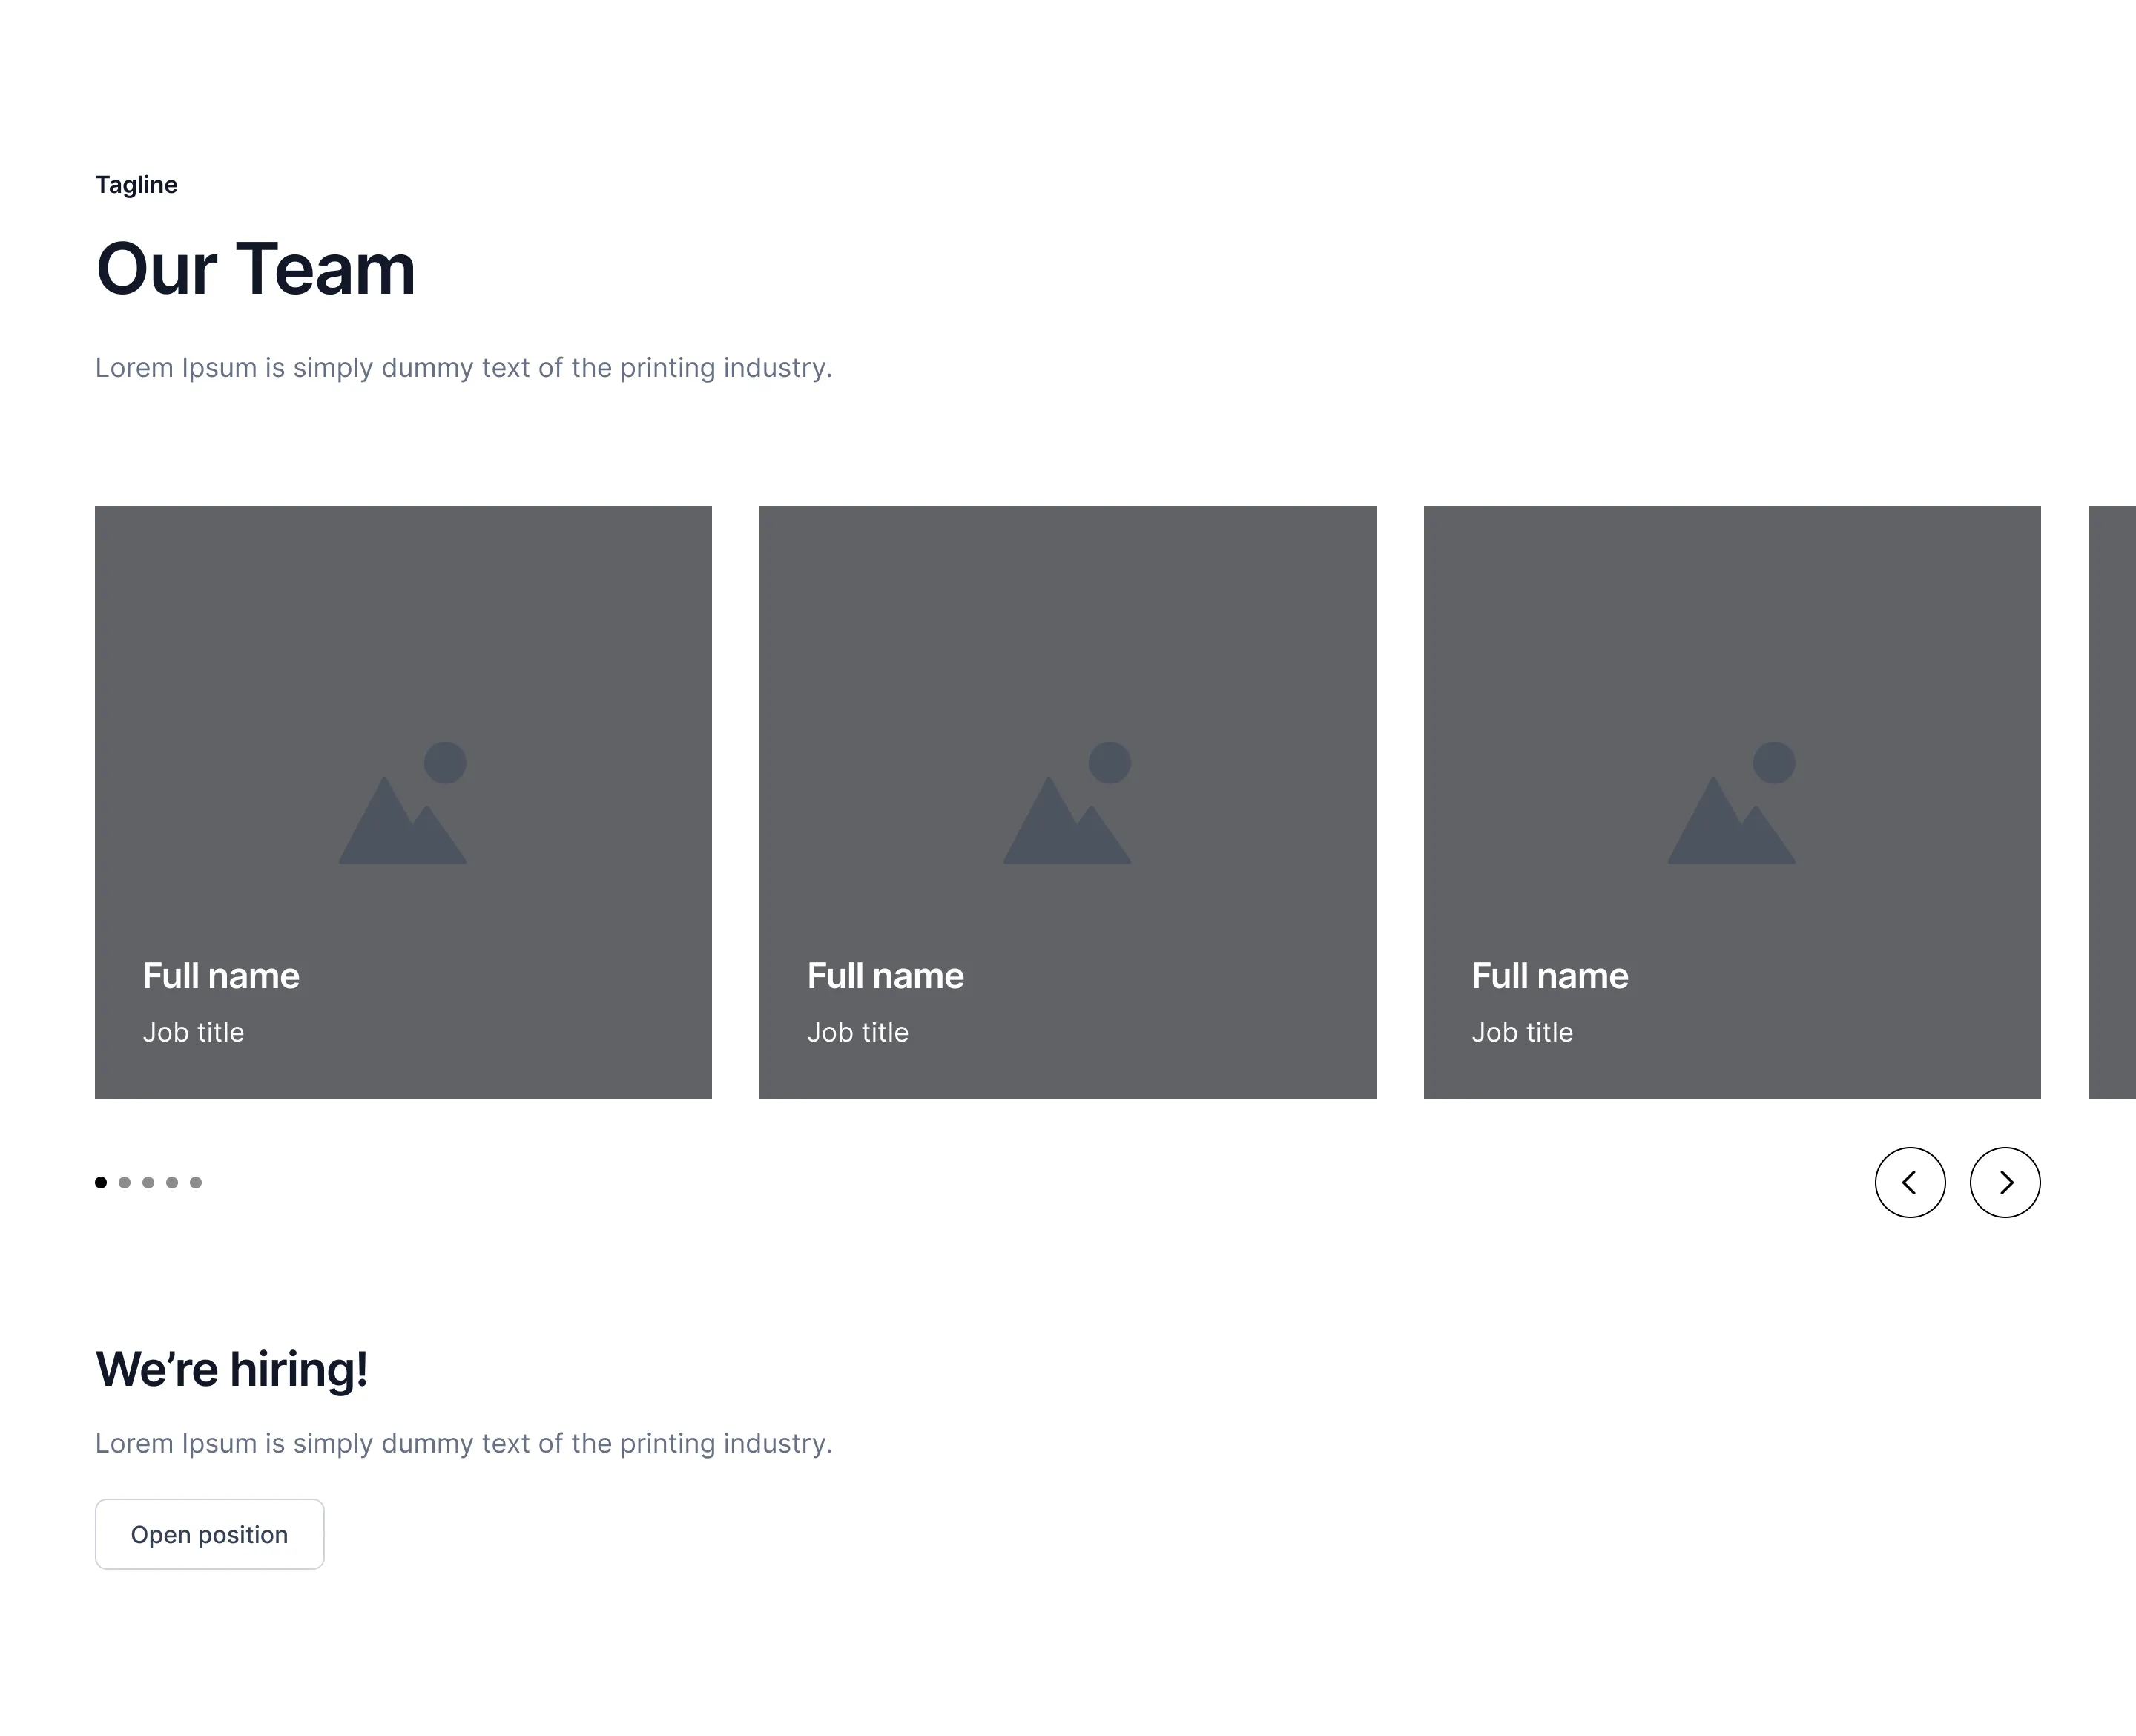Image resolution: width=2136 pixels, height=1736 pixels.
Task: Select the first carousel dot indicator
Action: tap(101, 1182)
